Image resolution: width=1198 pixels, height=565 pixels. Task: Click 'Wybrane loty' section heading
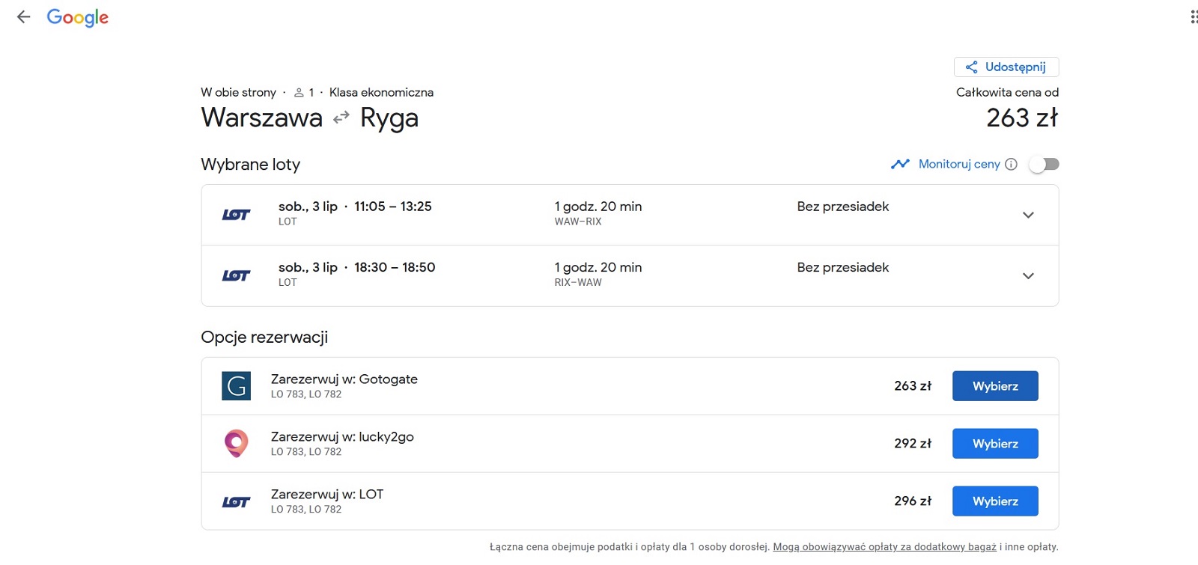251,165
